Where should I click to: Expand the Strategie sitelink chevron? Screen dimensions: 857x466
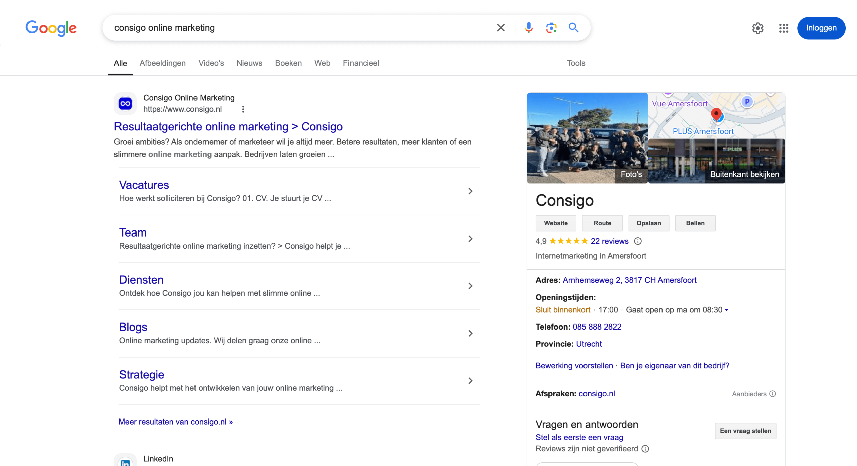[x=470, y=381]
